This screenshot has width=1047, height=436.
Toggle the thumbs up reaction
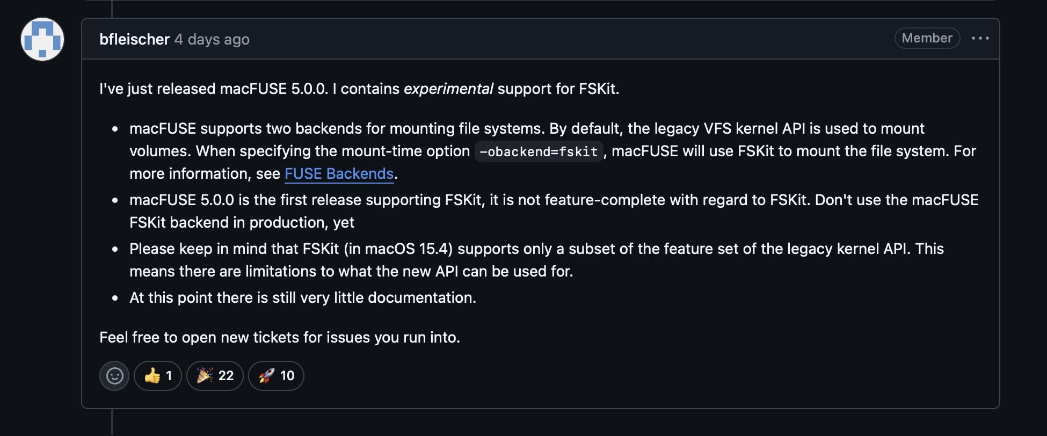pyautogui.click(x=157, y=375)
